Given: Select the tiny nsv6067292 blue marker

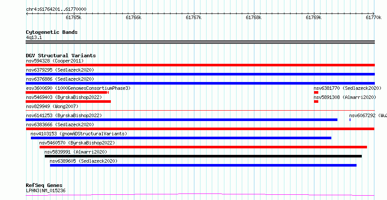Looking at the screenshot, I should pyautogui.click(x=350, y=120).
